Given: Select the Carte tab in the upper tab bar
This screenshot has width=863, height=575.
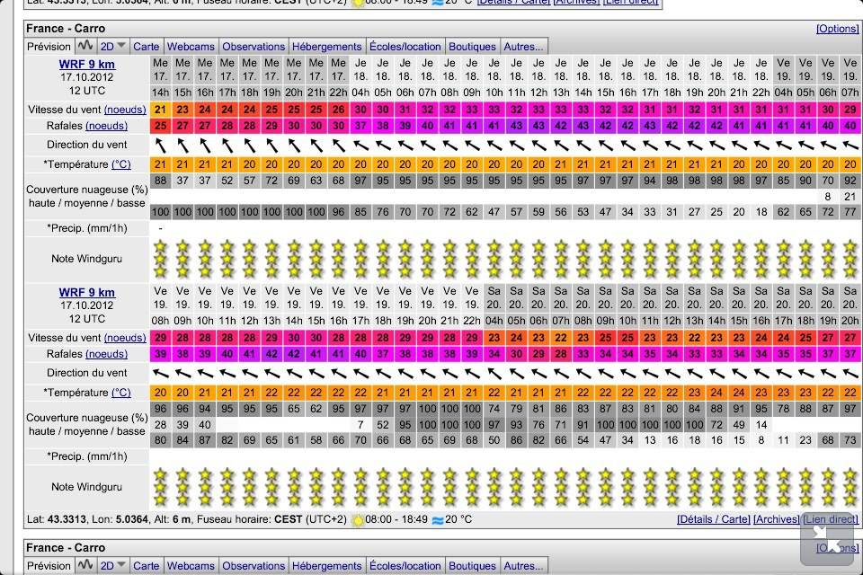Looking at the screenshot, I should pos(146,46).
